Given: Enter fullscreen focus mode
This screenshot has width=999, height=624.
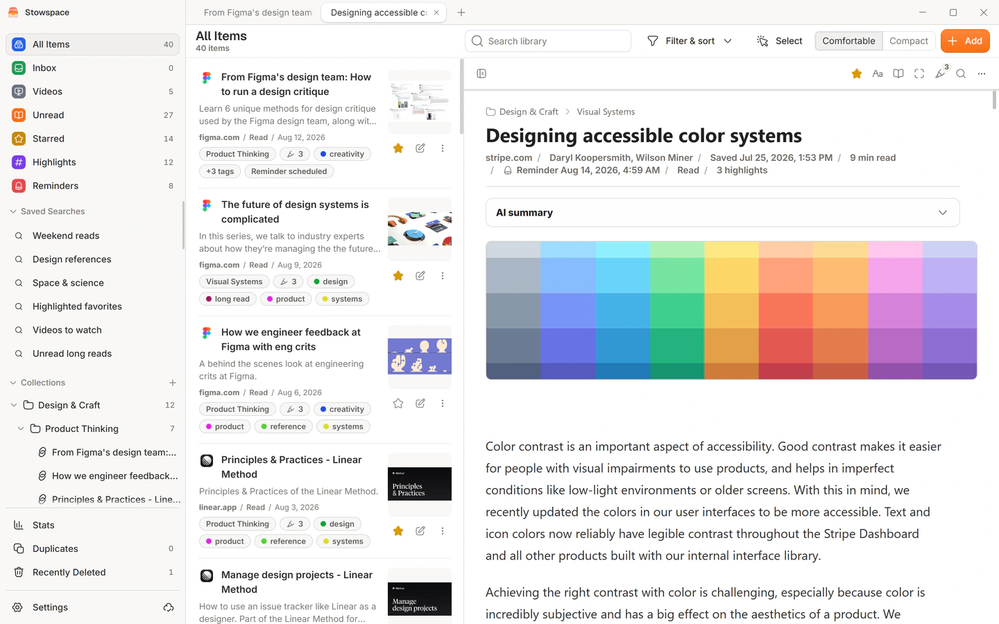Looking at the screenshot, I should [919, 73].
